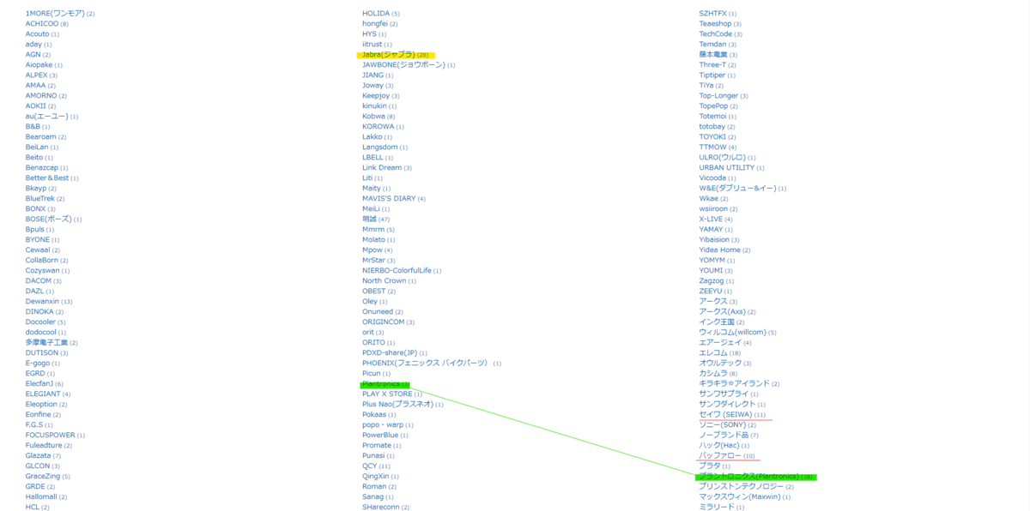Open the ウィルコム(willcom) brand link
1030x511 pixels.
(732, 333)
